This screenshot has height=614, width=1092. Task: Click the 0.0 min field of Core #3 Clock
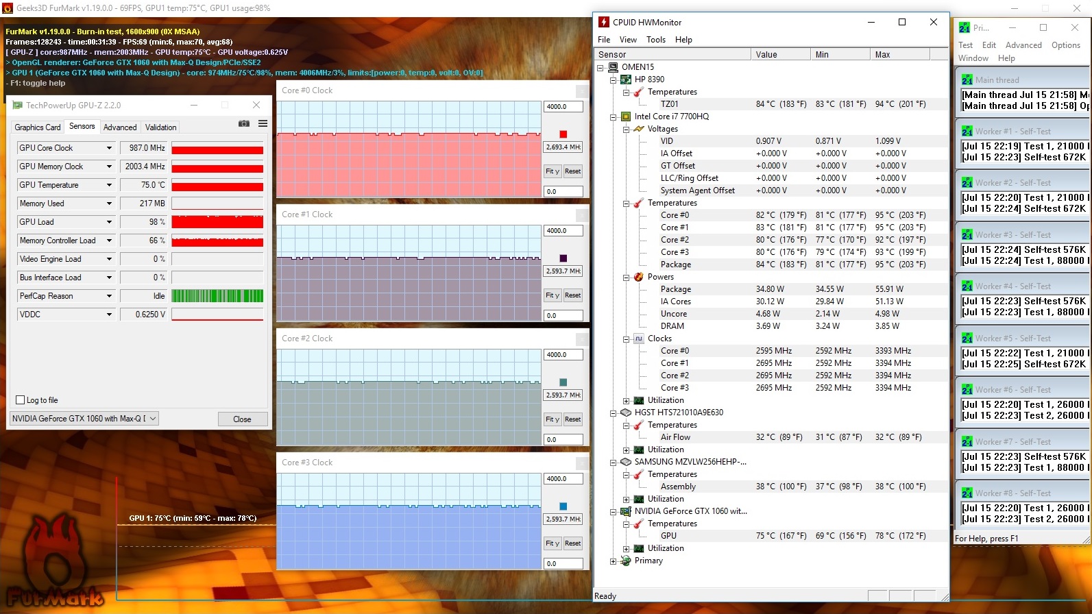[563, 564]
